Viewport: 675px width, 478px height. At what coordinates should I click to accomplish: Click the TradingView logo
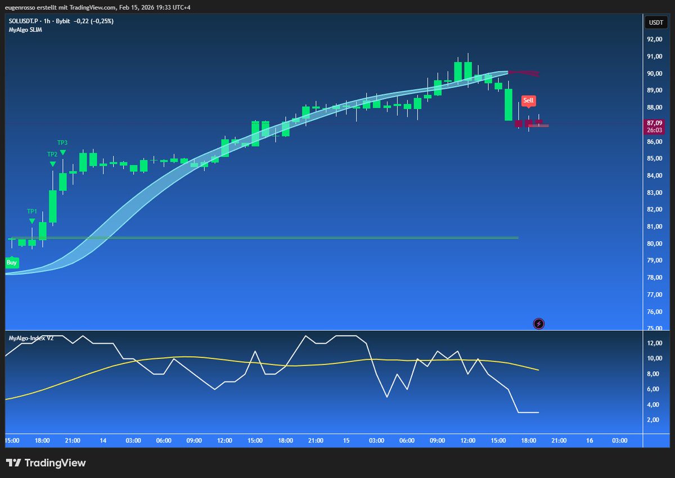tap(46, 463)
